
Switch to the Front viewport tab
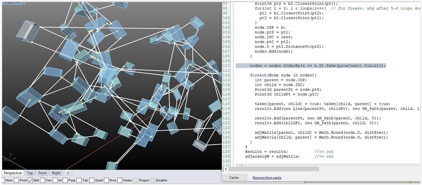(43, 173)
